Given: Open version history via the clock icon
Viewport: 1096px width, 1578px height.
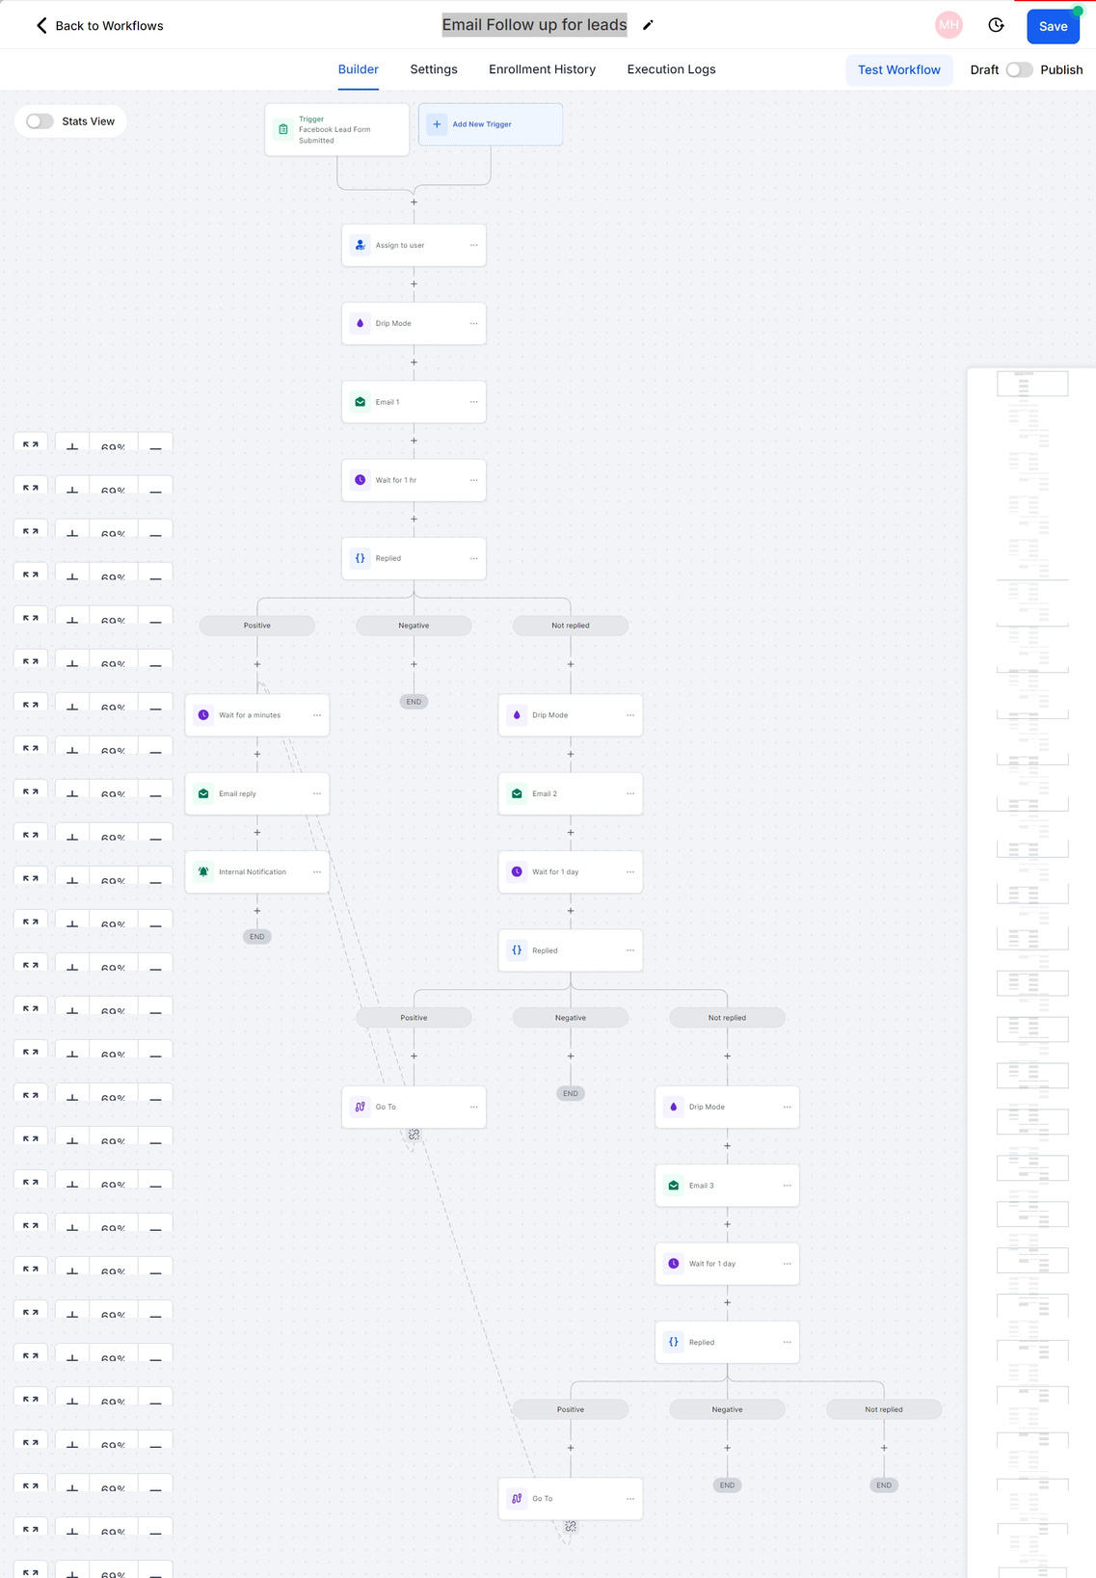Looking at the screenshot, I should [x=997, y=25].
